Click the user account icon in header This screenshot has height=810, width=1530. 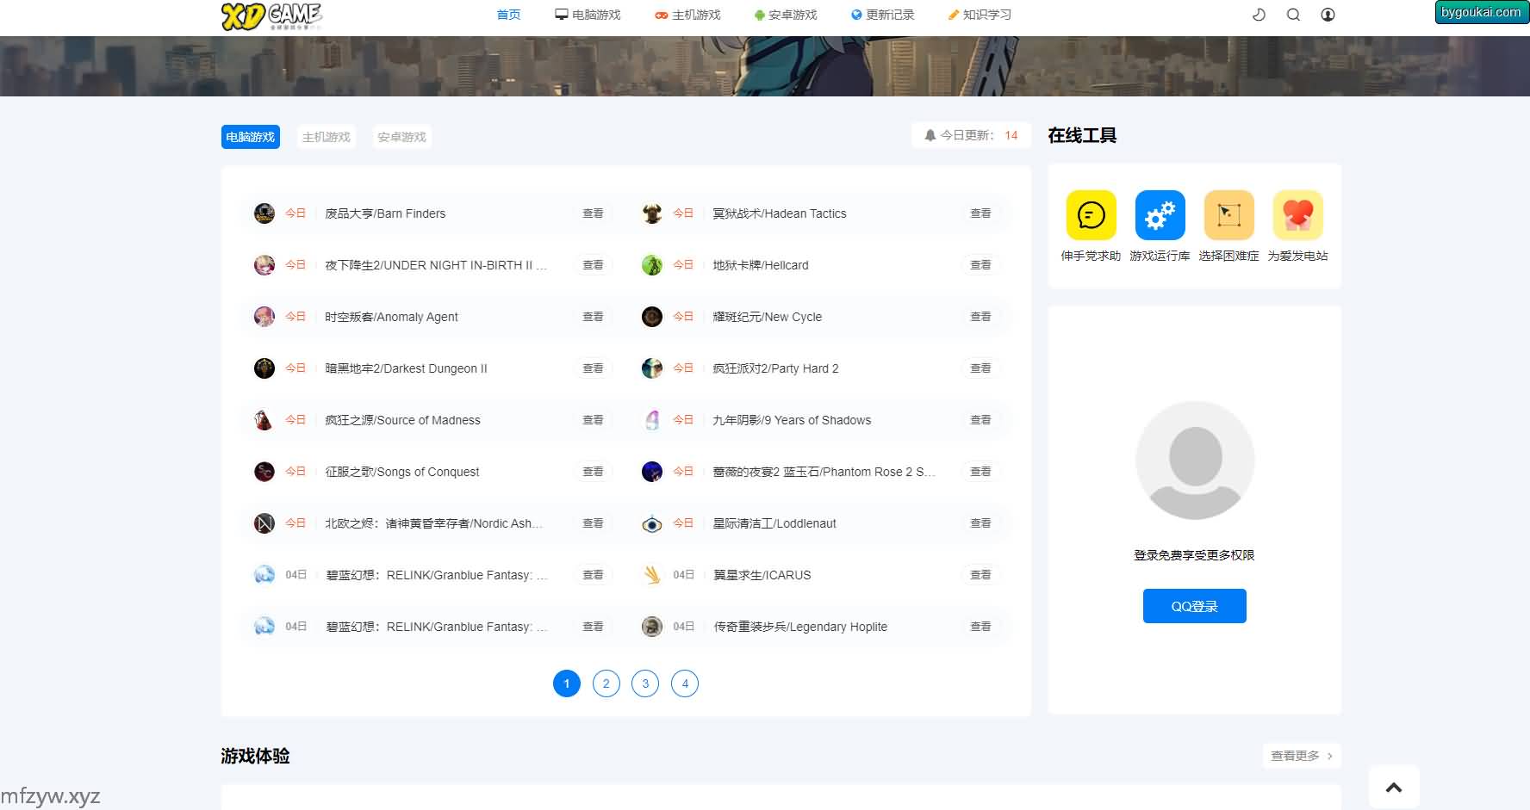tap(1328, 15)
